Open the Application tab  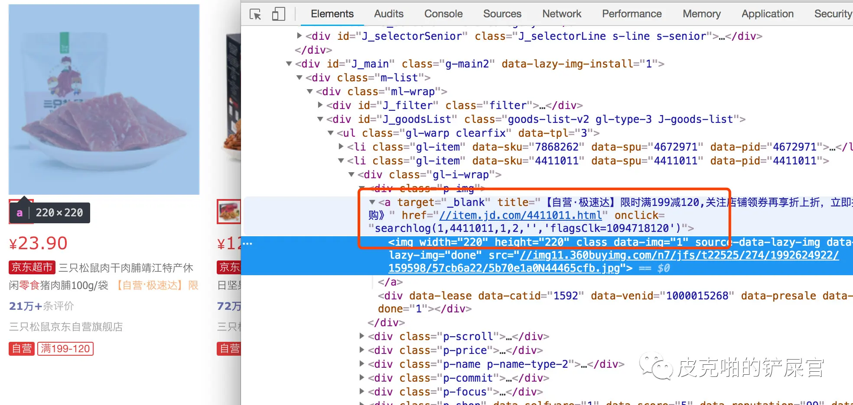pos(768,14)
